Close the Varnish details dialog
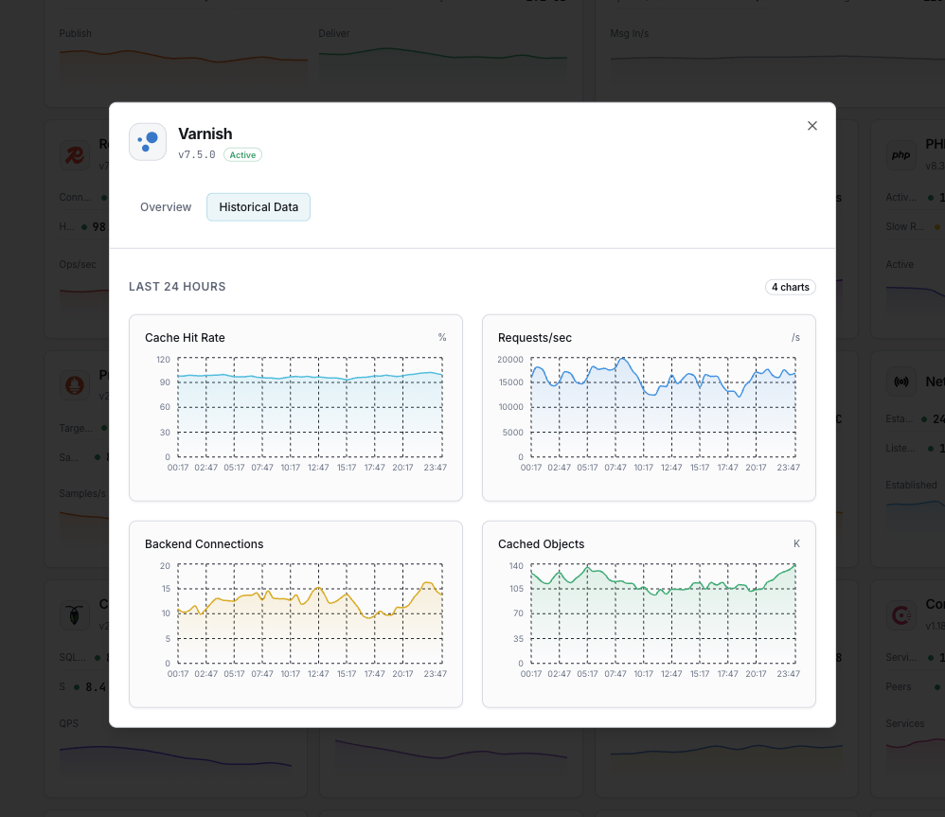This screenshot has width=945, height=817. coord(811,126)
